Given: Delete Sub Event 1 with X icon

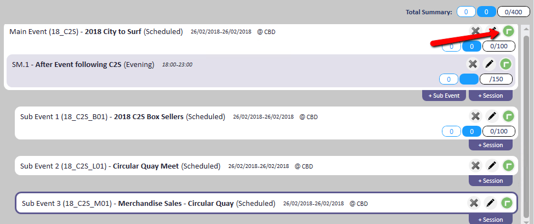Looking at the screenshot, I should tap(475, 116).
